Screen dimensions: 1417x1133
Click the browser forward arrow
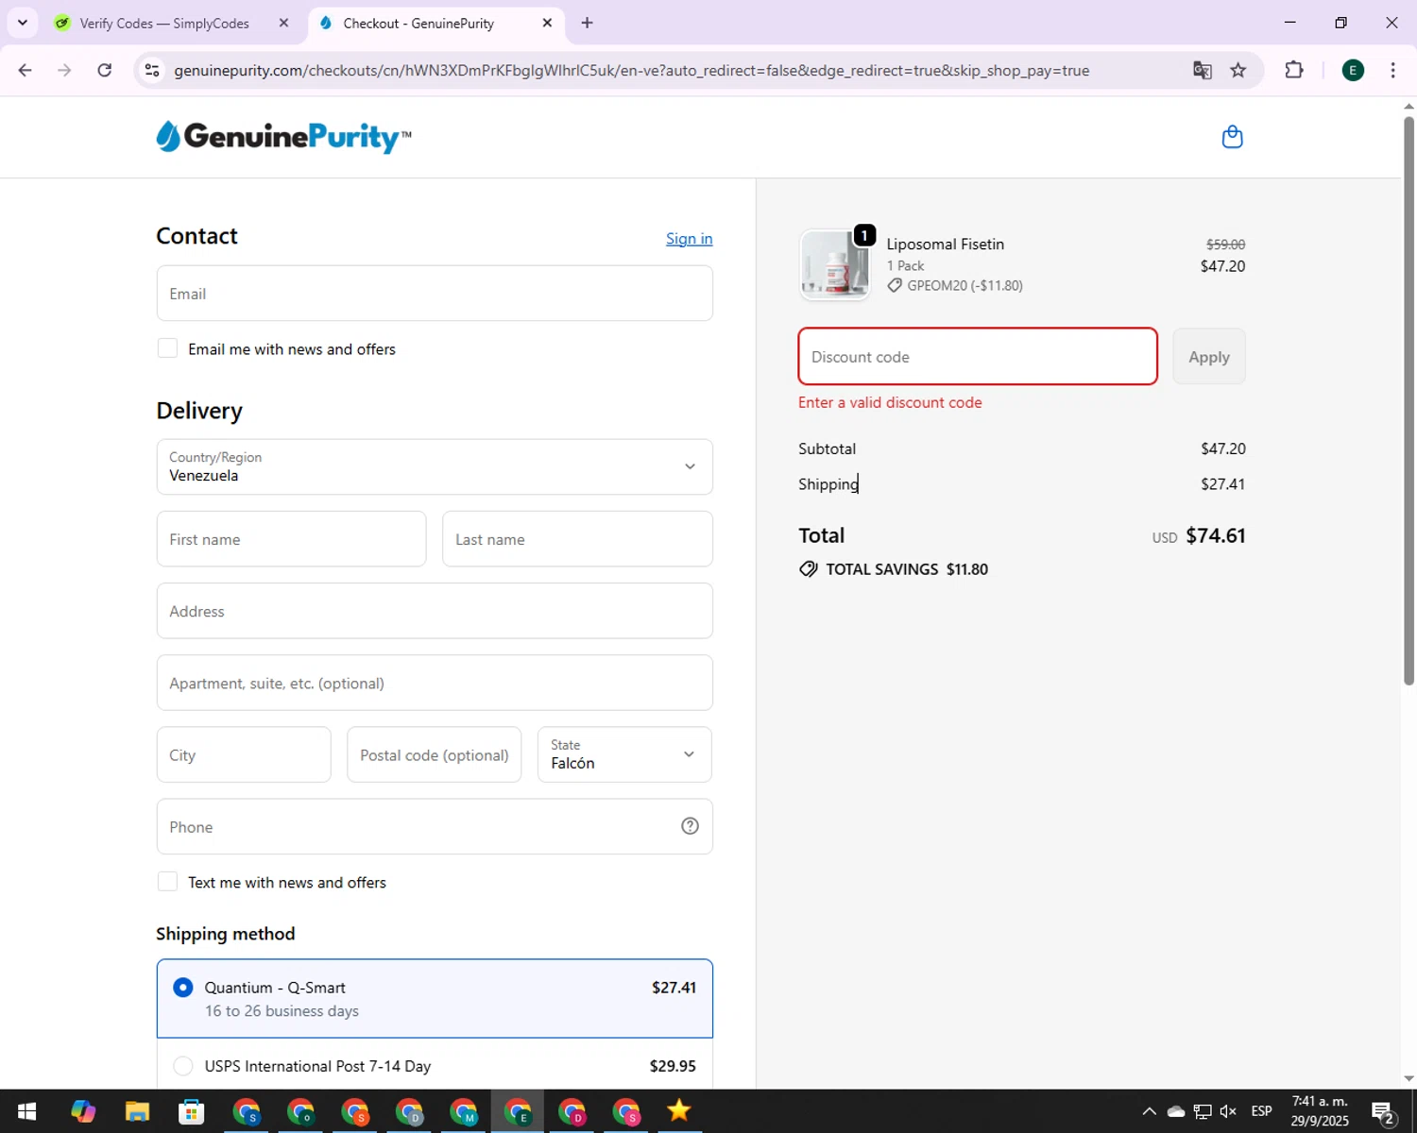[64, 70]
